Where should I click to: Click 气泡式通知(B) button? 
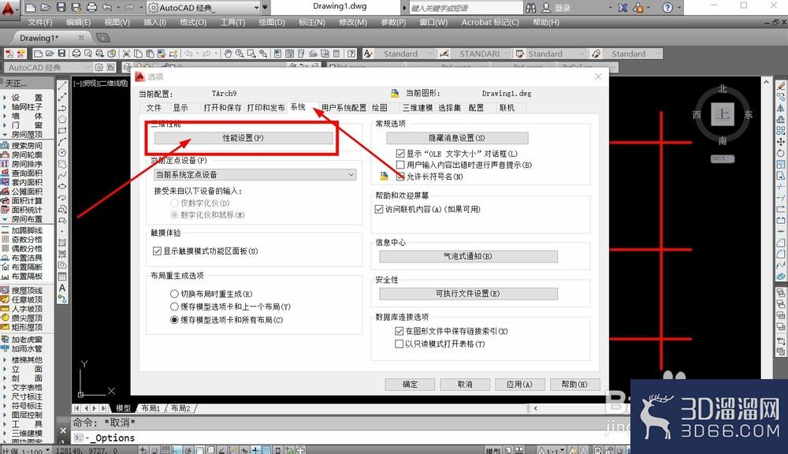tap(468, 256)
